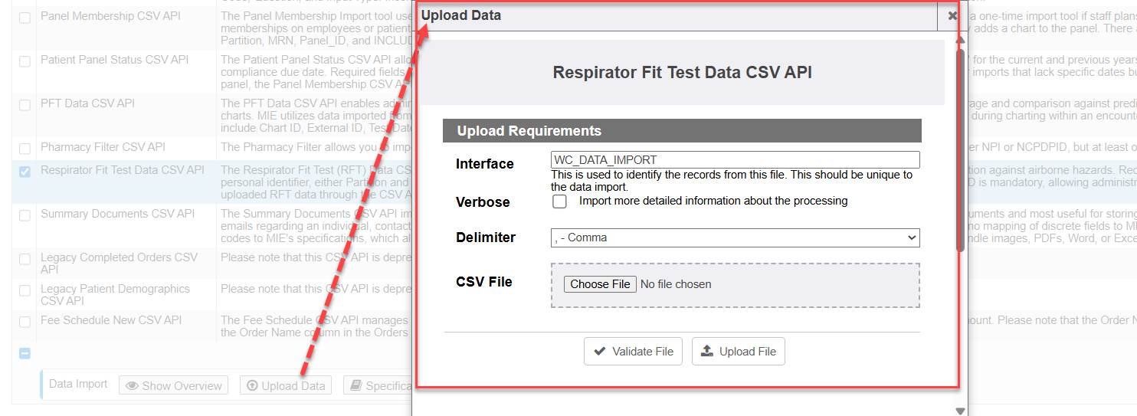Select the Pharmacy Filter CSV API checkbox

pos(25,148)
